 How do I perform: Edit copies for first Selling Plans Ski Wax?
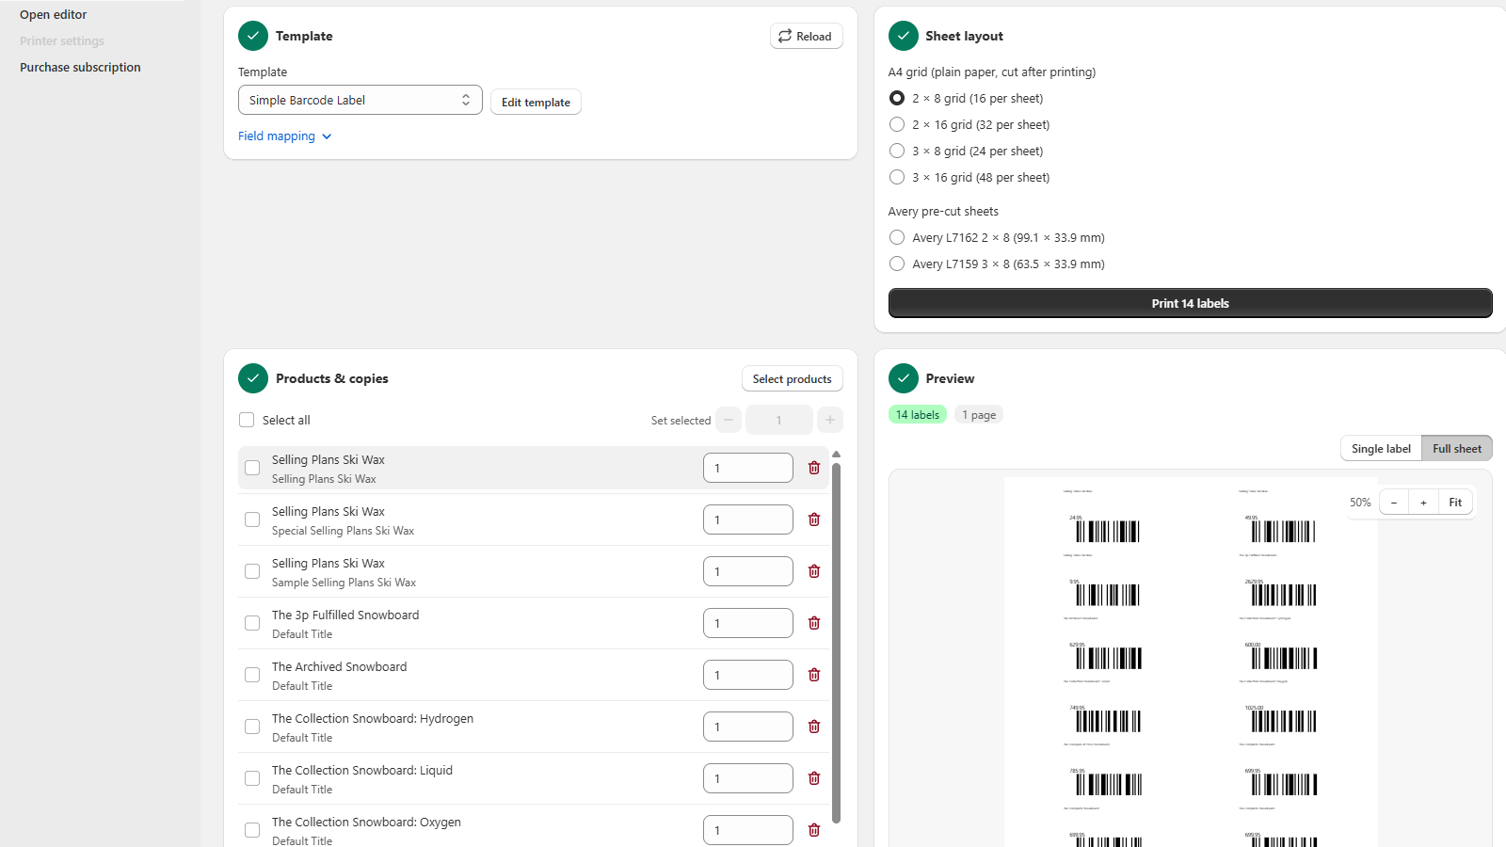(748, 468)
